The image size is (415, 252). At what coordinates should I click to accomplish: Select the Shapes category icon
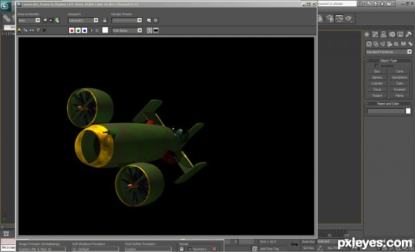pos(376,44)
